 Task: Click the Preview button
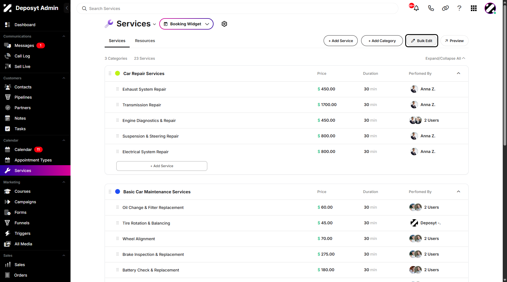(454, 41)
